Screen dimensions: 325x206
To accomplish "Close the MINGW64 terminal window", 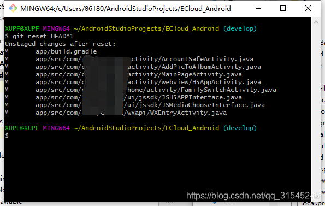I will [x=308, y=9].
